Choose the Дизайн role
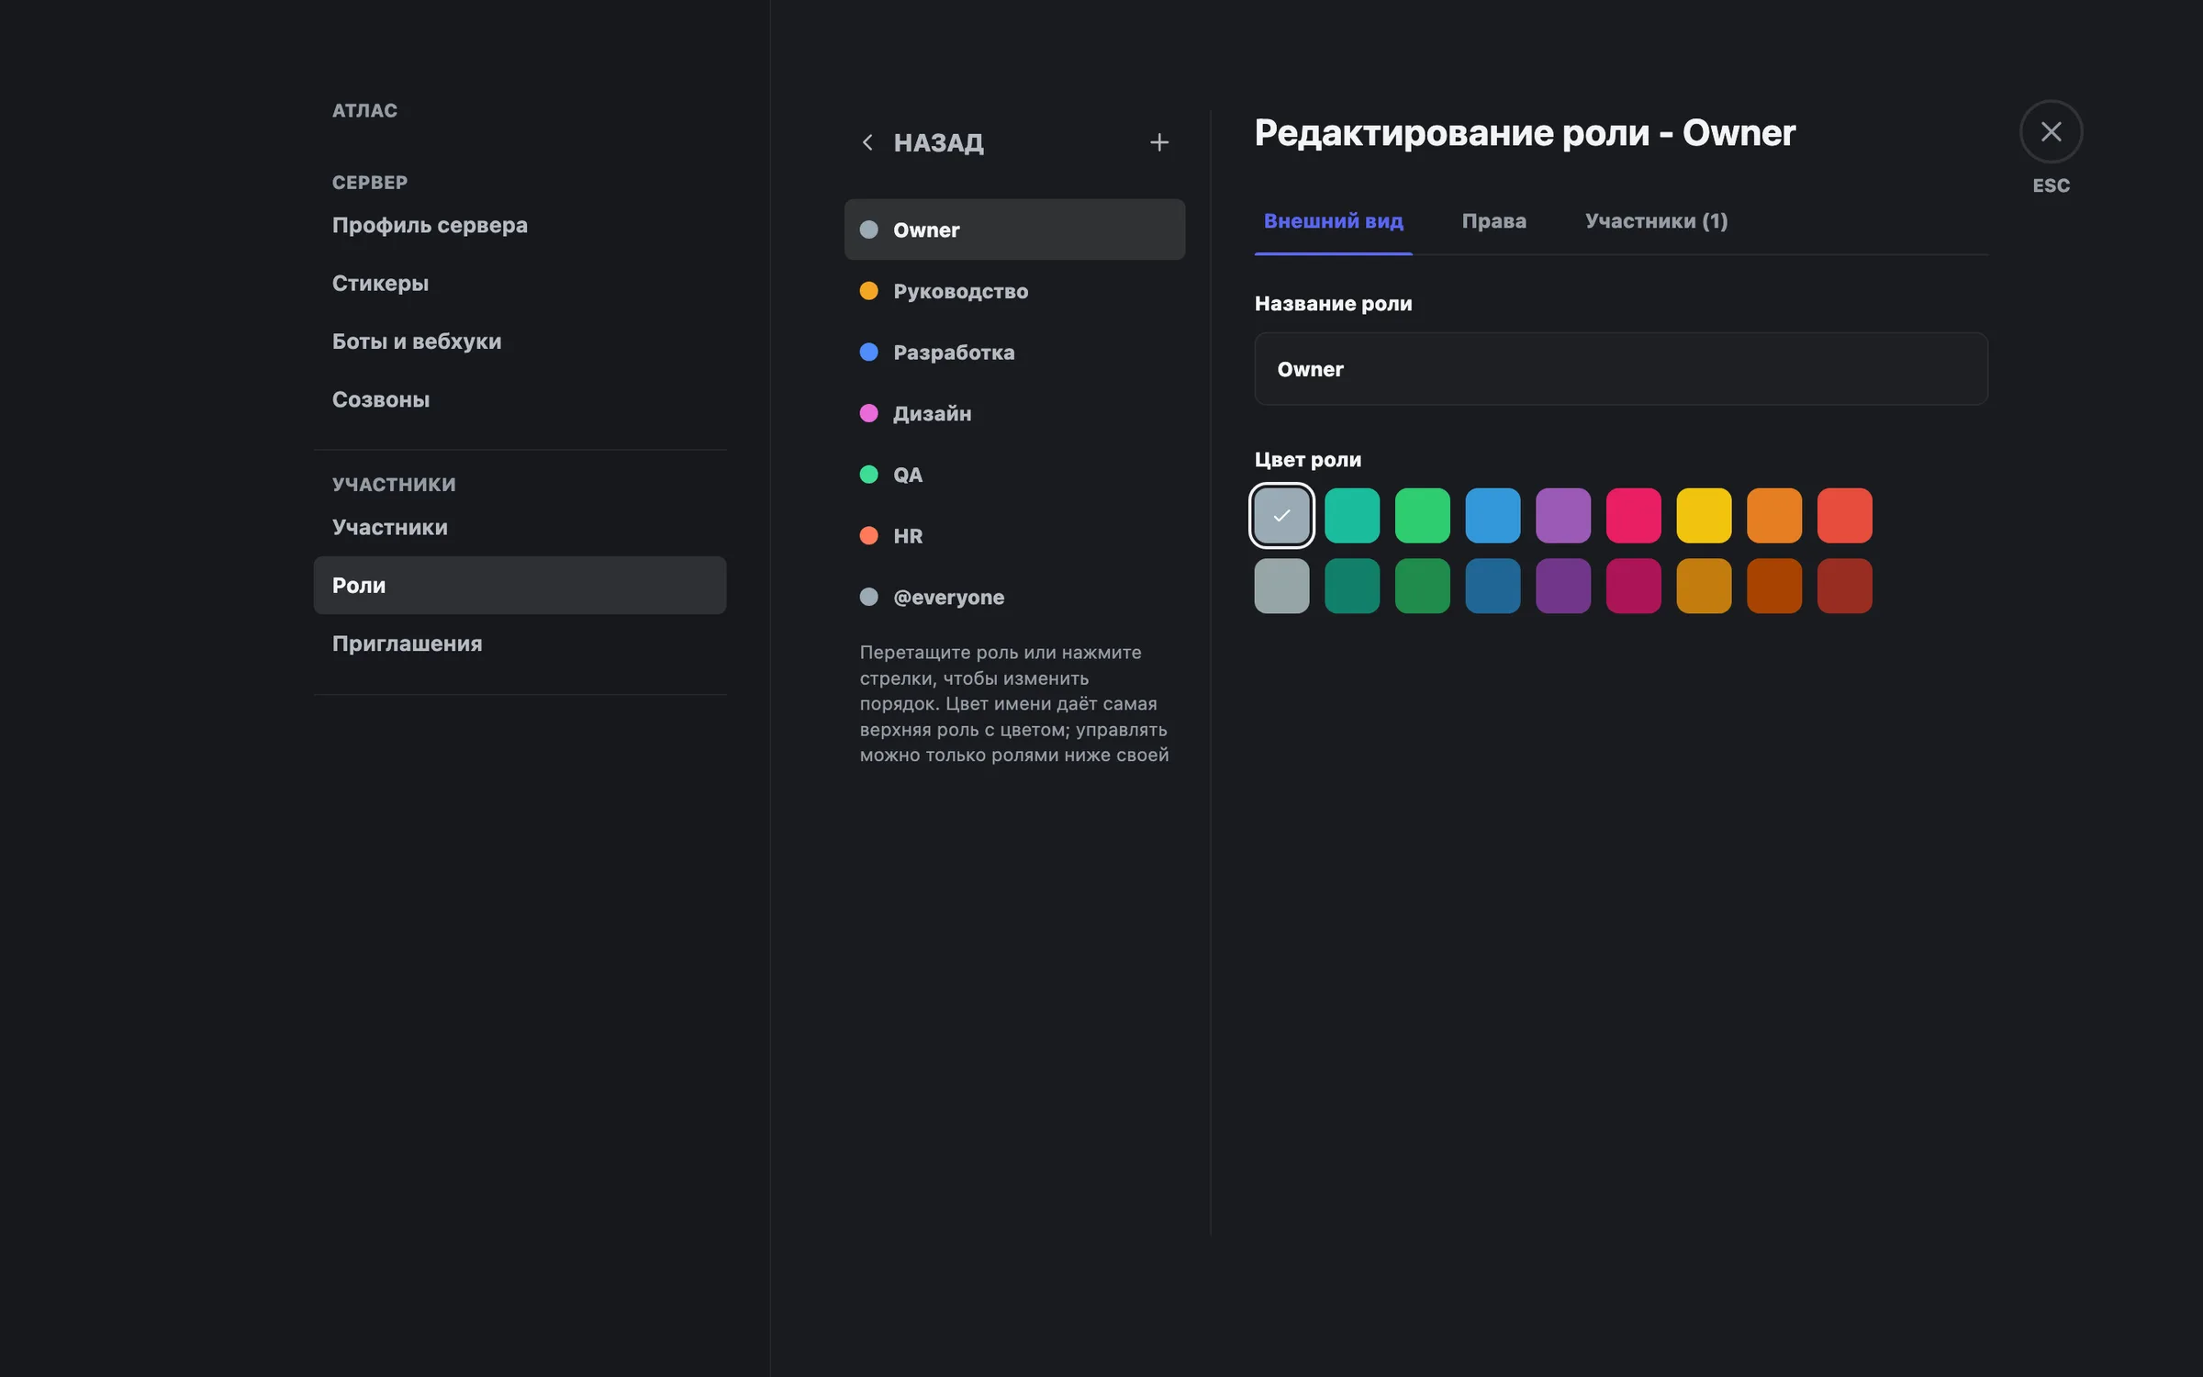2203x1377 pixels. click(1014, 413)
